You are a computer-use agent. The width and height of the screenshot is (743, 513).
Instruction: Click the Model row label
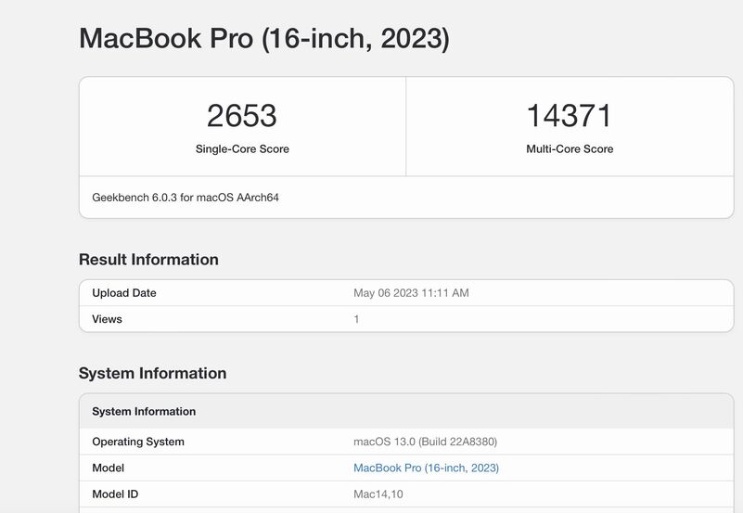pyautogui.click(x=108, y=468)
